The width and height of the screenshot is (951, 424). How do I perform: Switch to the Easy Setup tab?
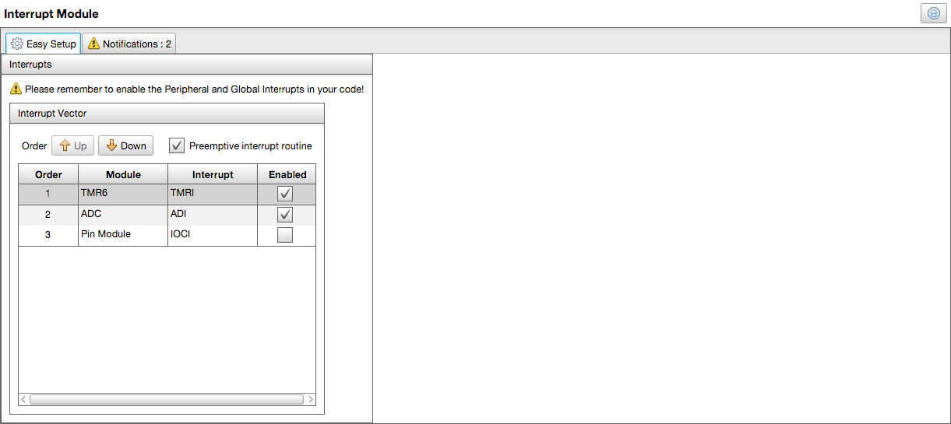(44, 44)
